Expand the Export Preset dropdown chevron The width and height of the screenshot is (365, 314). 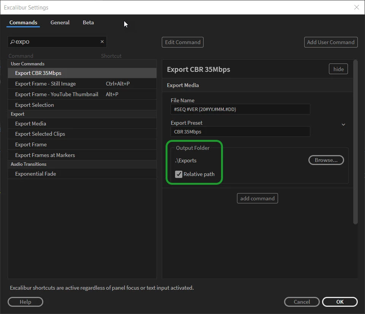pyautogui.click(x=343, y=125)
